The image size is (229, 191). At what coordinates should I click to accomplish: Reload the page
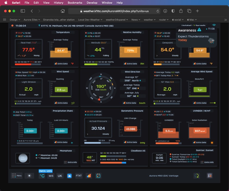158,11
